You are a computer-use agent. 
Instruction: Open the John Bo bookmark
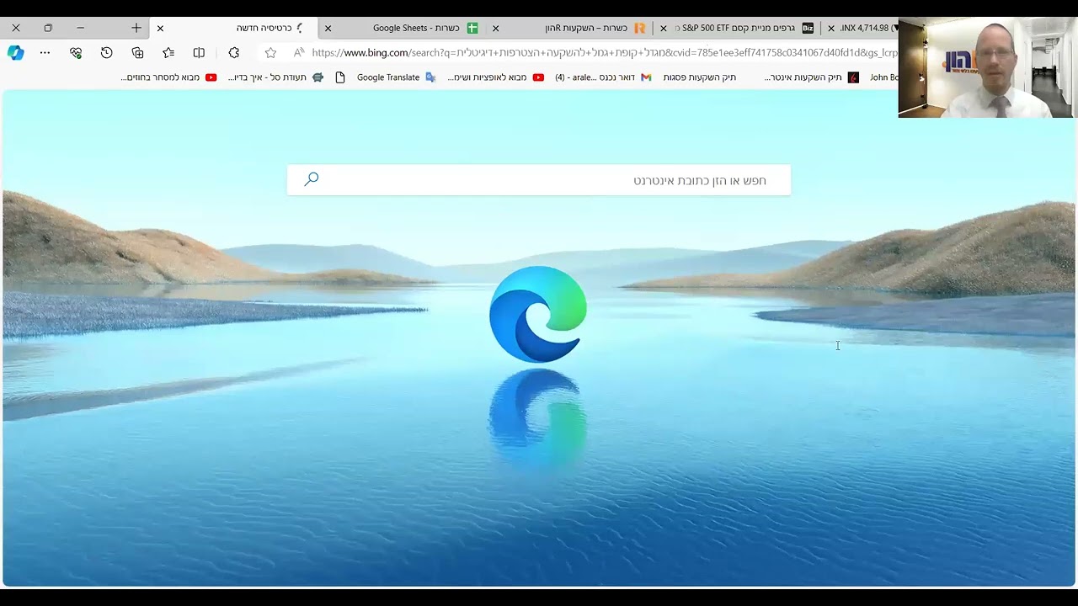[x=883, y=77]
